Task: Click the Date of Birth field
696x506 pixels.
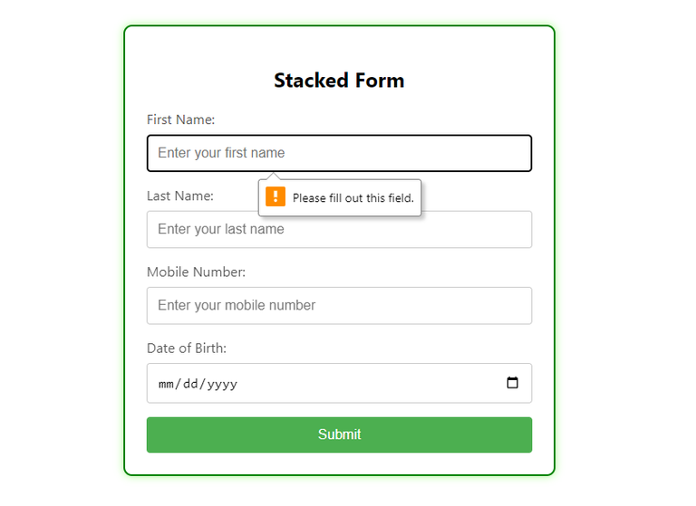Action: click(362, 383)
